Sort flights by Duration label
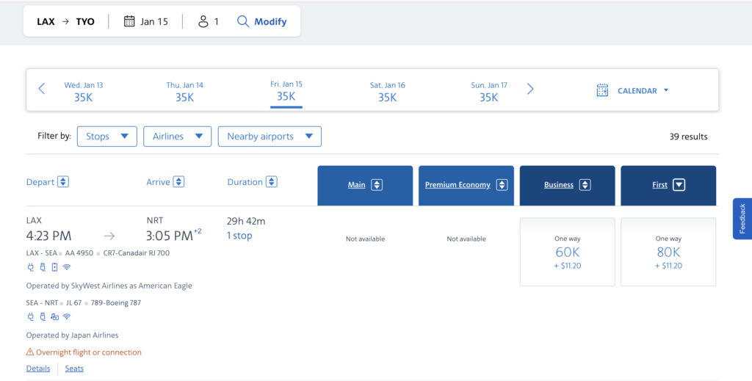752x381 pixels. tap(245, 182)
